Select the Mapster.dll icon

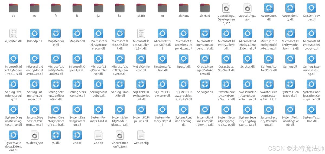[77, 33]
